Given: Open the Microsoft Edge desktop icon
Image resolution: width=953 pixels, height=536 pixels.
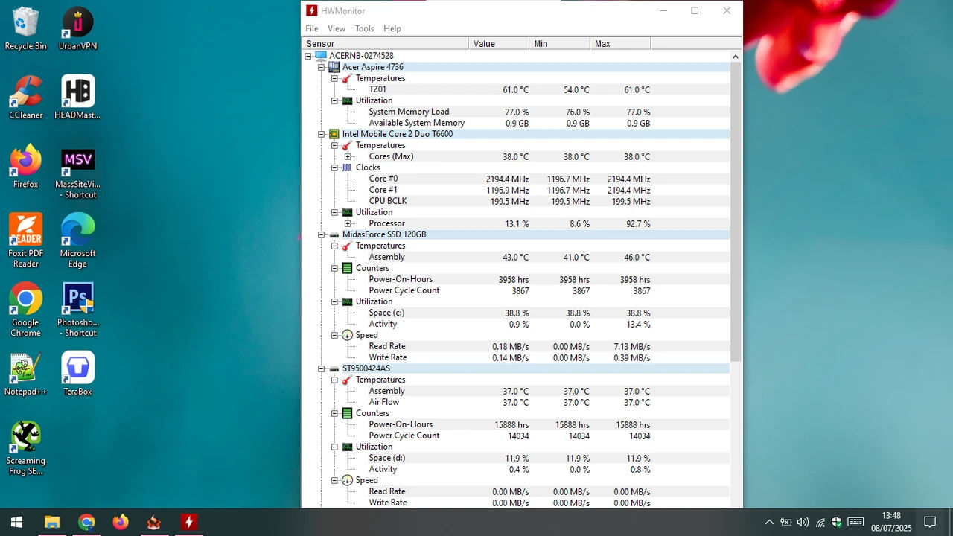Looking at the screenshot, I should 77,240.
